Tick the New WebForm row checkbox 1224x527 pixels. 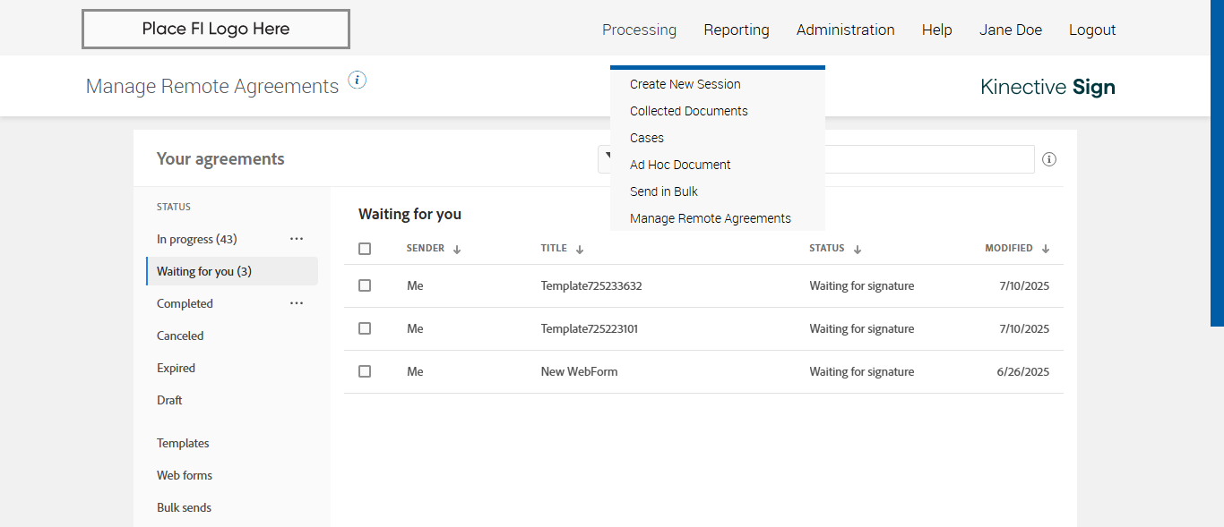tap(365, 371)
